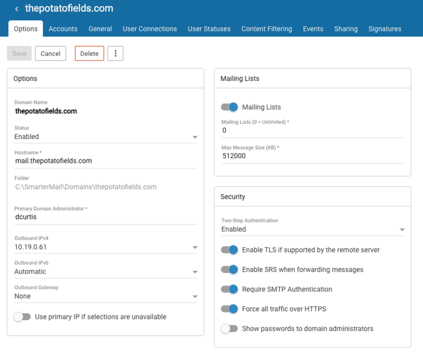Viewport: 423px width, 352px height.
Task: Switch to the Accounts tab
Action: [x=63, y=29]
